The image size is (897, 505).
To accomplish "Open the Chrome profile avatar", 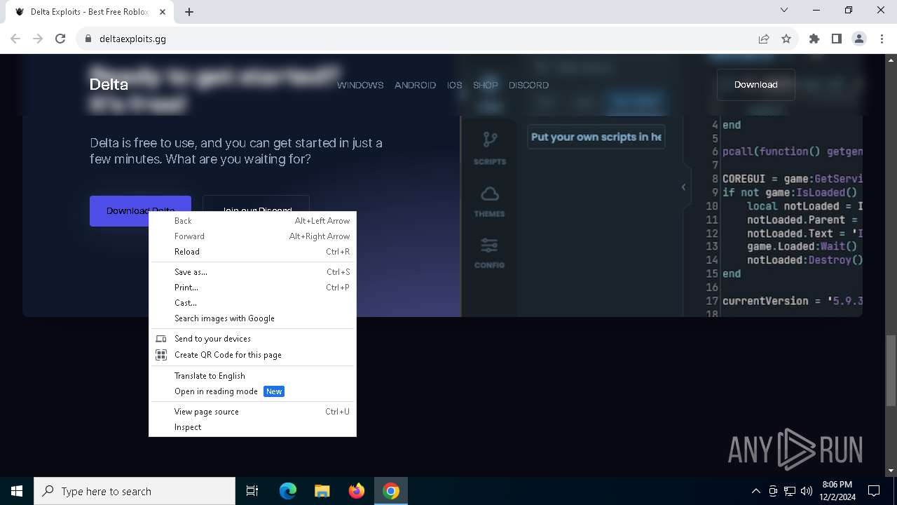I will (859, 39).
